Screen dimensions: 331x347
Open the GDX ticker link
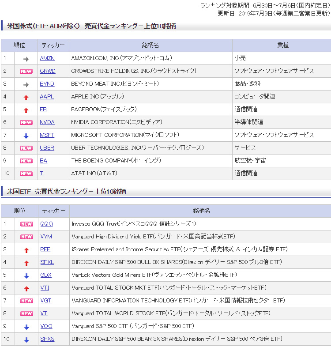pos(46,275)
